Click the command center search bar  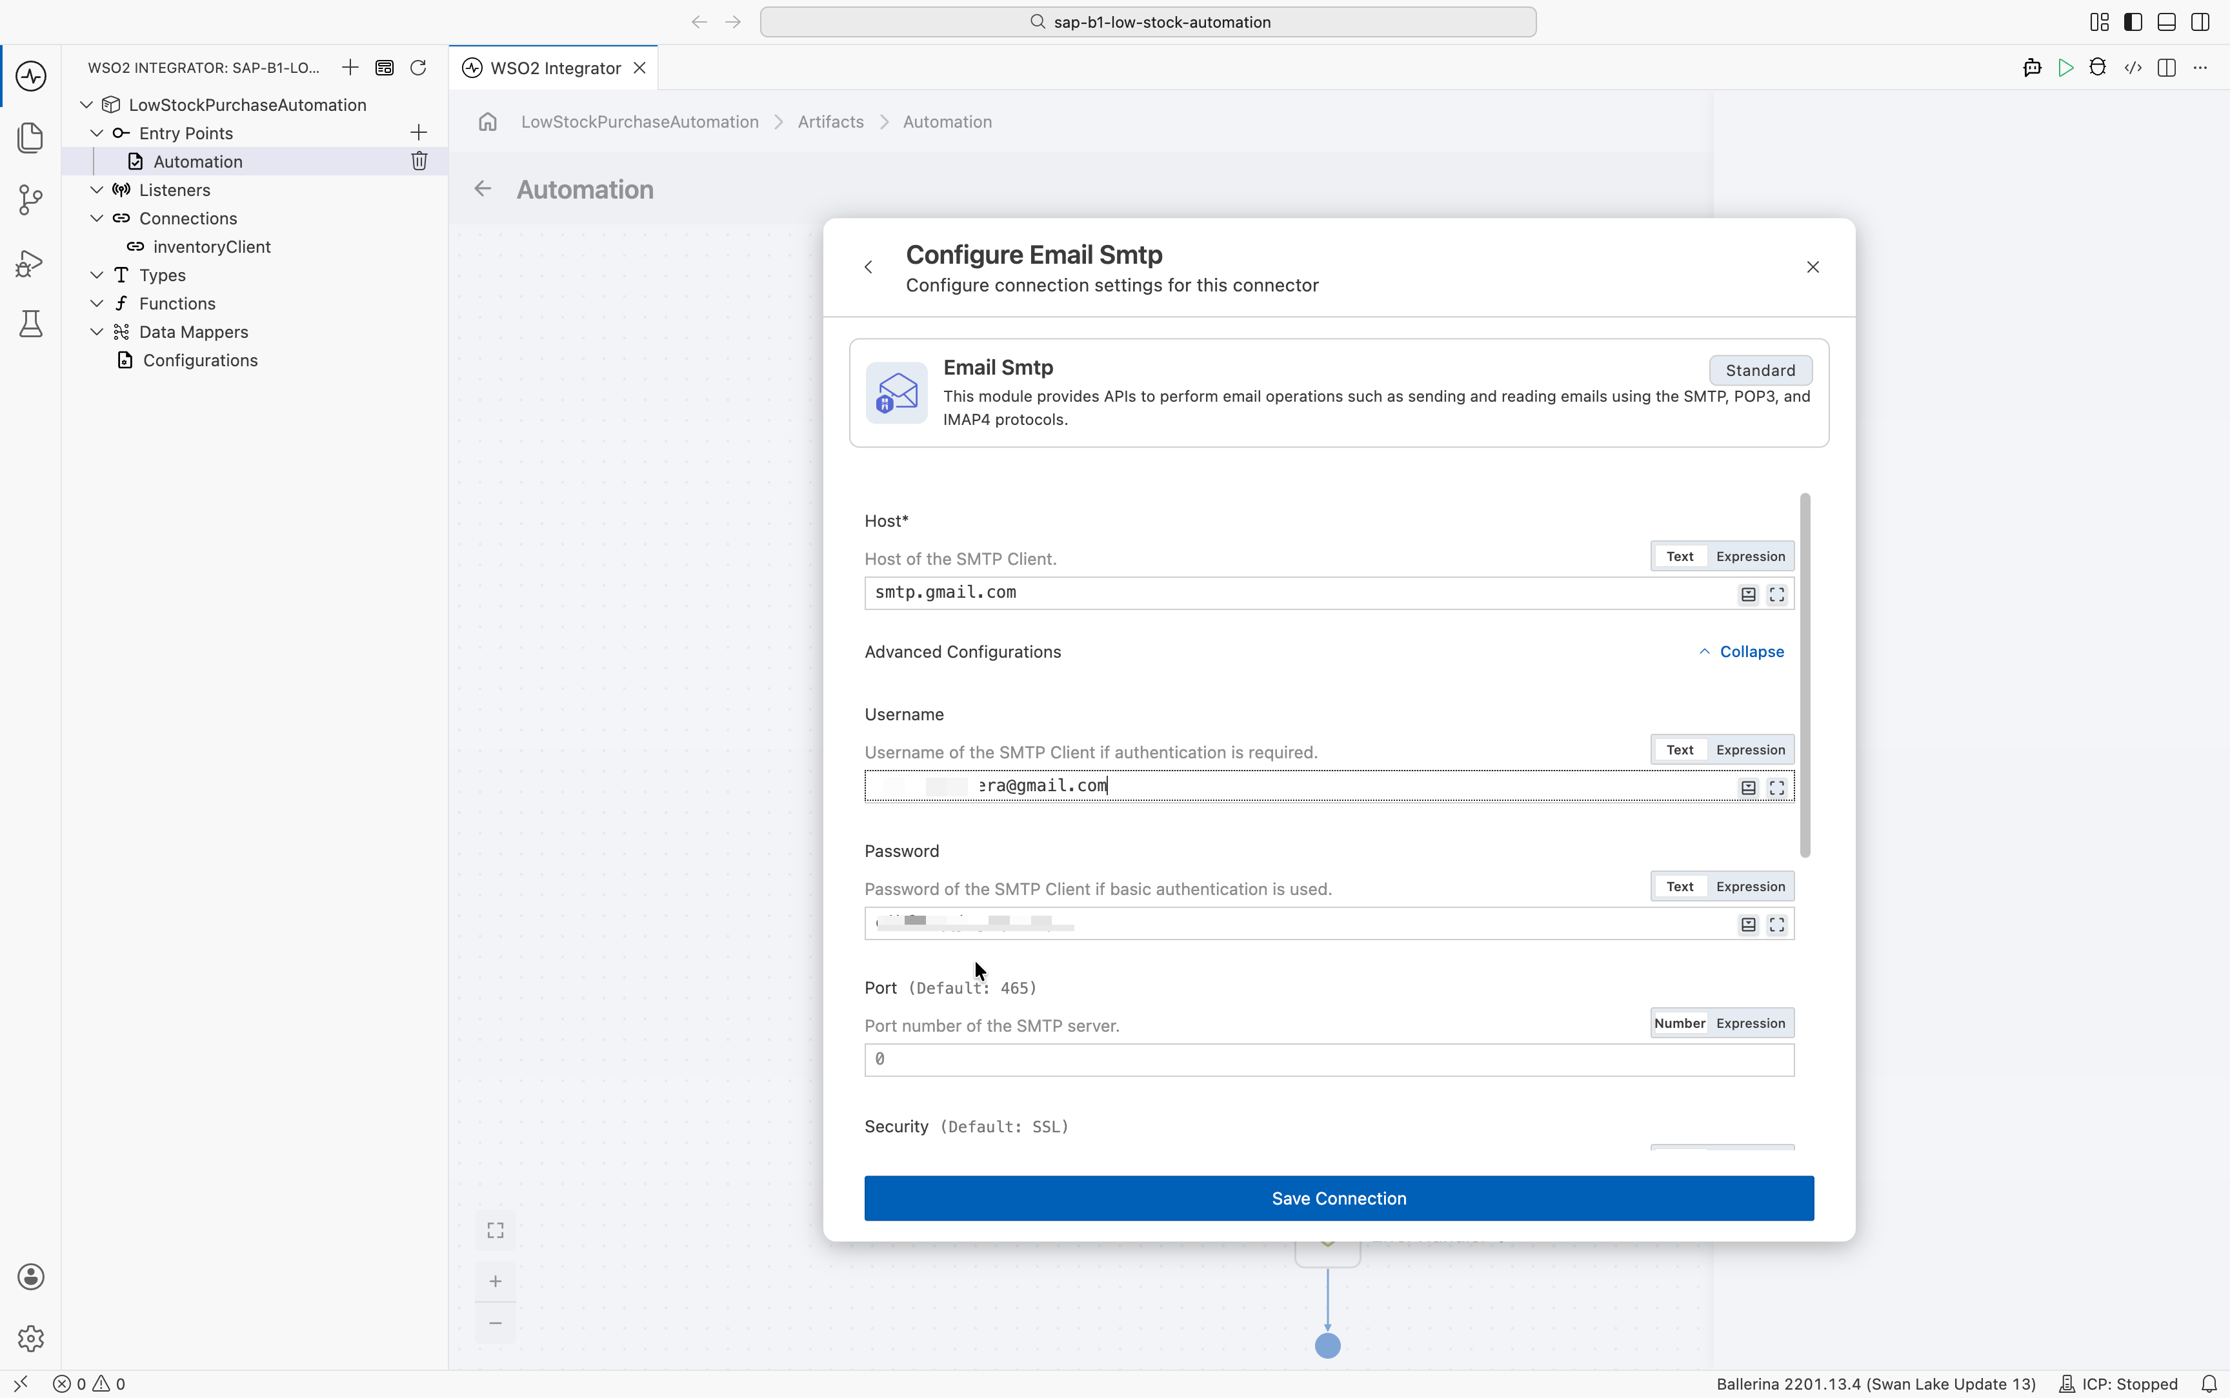pos(1148,22)
